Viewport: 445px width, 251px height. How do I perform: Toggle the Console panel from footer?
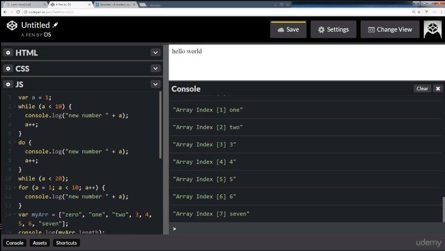[x=15, y=243]
